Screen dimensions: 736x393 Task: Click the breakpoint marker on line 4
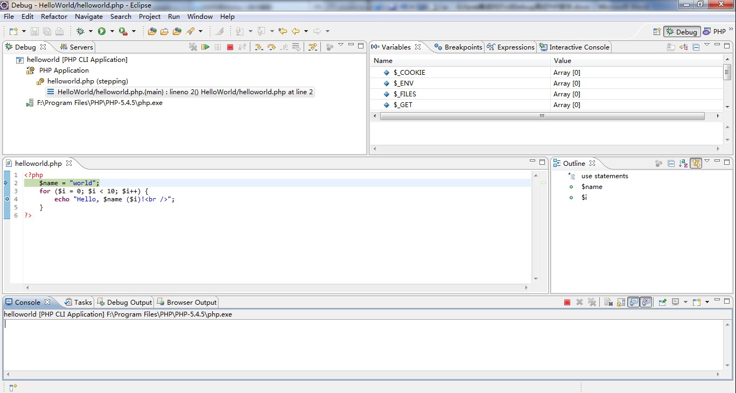(7, 199)
